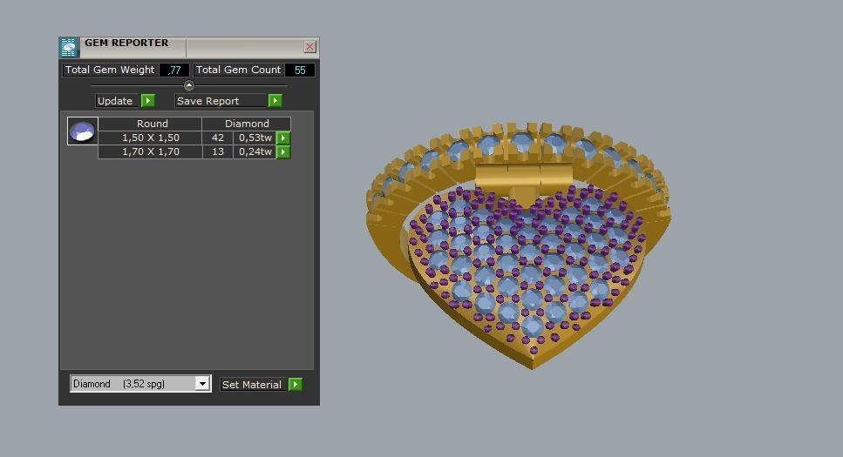843x457 pixels.
Task: Open the Diamond (3,52 spg) material dropdown
Action: click(202, 383)
